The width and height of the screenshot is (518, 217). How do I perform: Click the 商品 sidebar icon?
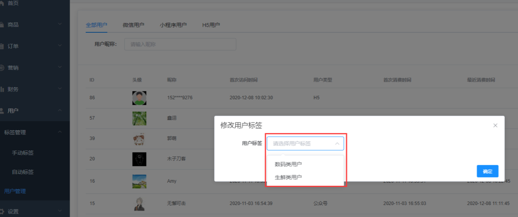[2, 25]
